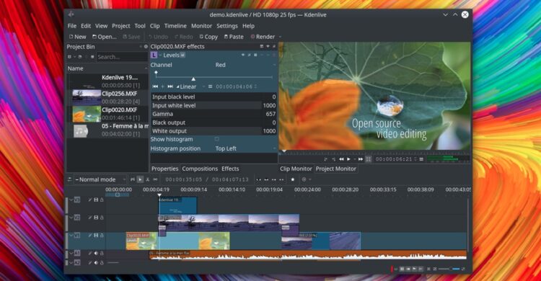Click the track compositing settings icon left of Normal mode
This screenshot has width=541, height=281.
[x=69, y=179]
